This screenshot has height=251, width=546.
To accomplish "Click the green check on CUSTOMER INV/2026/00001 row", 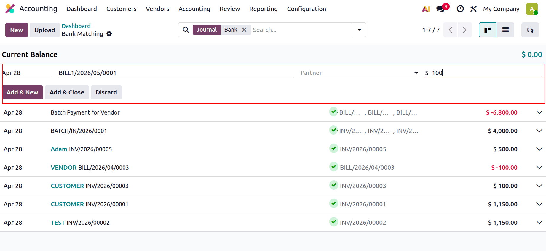I will (334, 203).
